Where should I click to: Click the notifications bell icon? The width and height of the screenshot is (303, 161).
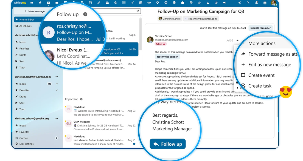click(x=256, y=3)
